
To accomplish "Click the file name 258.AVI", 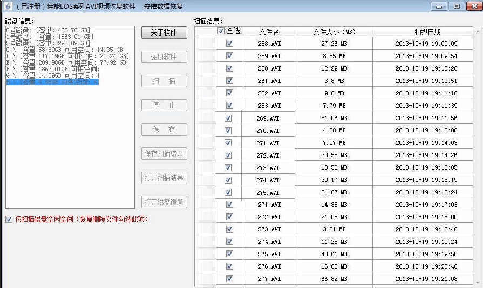I will tap(269, 44).
